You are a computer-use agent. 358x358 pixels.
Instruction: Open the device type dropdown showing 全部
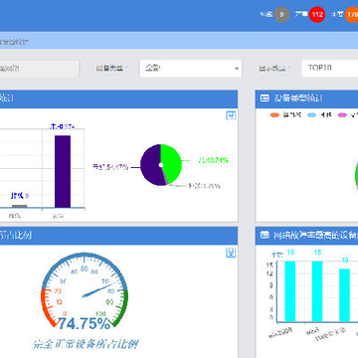[x=191, y=69]
